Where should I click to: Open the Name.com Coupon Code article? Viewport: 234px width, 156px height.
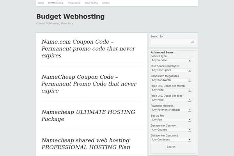[89, 48]
